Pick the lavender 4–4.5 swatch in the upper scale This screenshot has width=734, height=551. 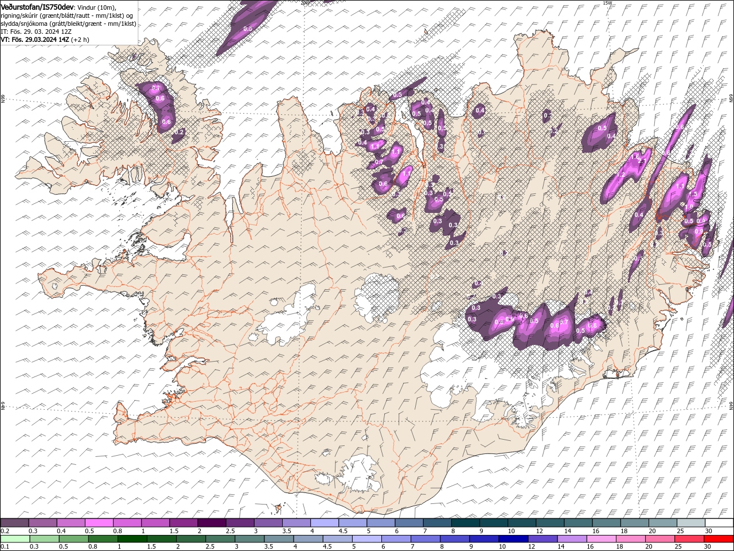point(325,523)
